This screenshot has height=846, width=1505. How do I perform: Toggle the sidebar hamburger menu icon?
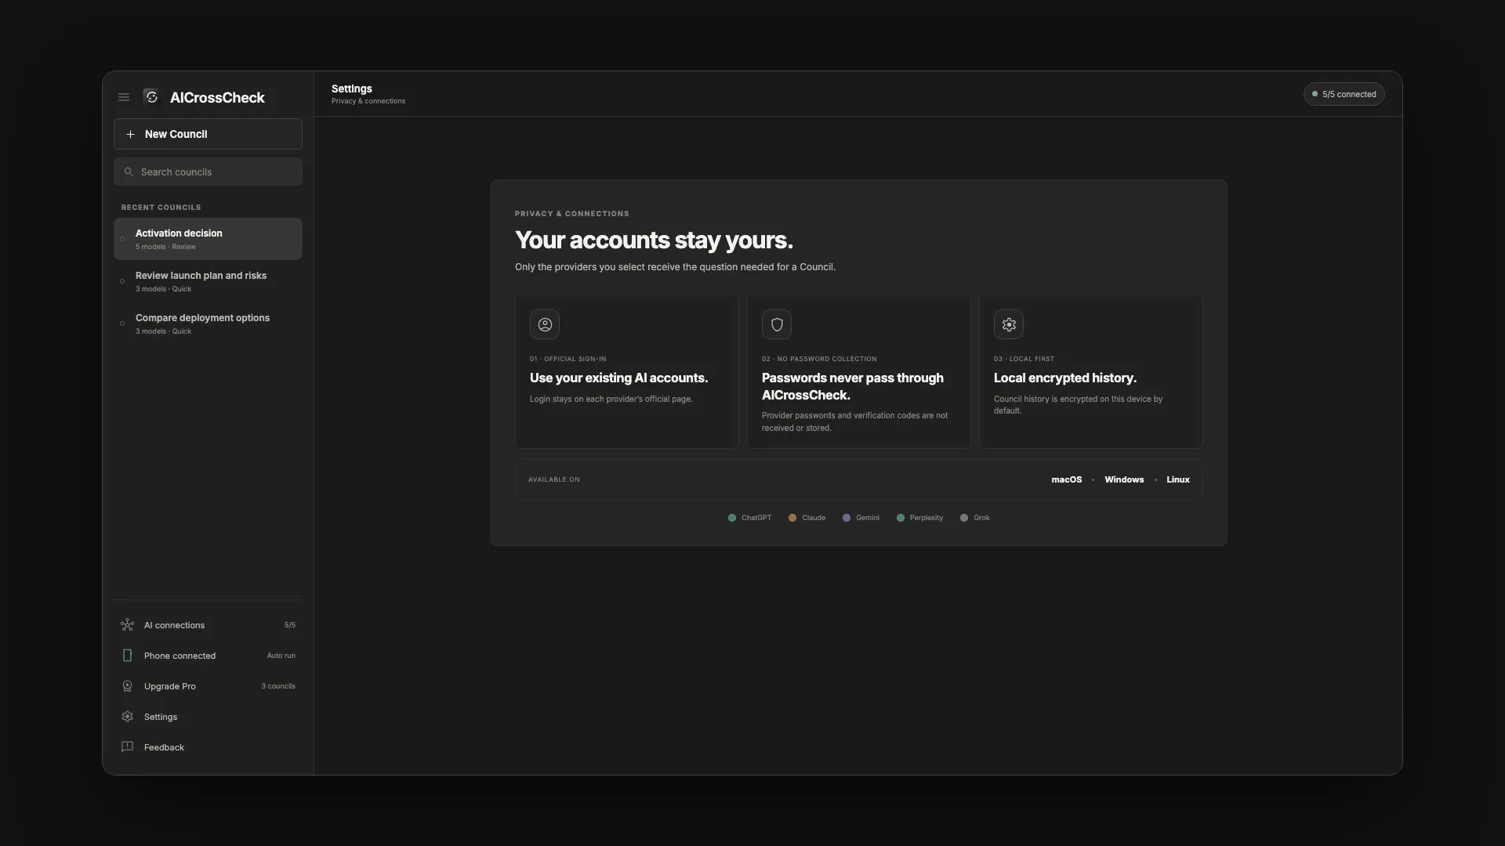coord(124,97)
